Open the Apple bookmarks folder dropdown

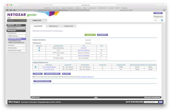coord(85,8)
